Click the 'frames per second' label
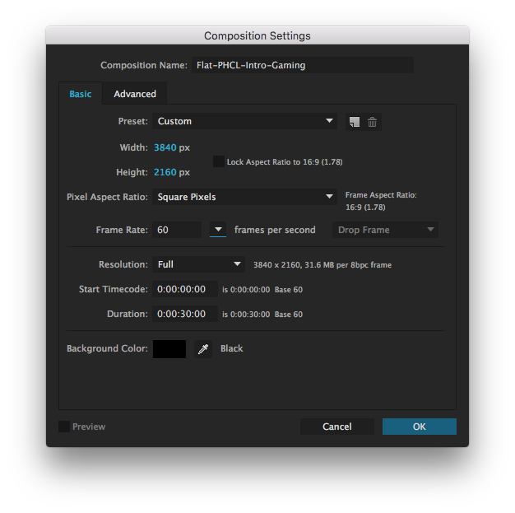The image size is (515, 513). 275,230
